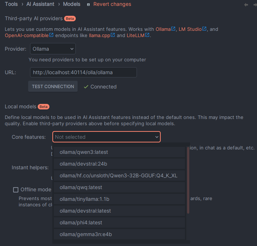The image size is (257, 246).
Task: Click Revert changes link
Action: (112, 4)
